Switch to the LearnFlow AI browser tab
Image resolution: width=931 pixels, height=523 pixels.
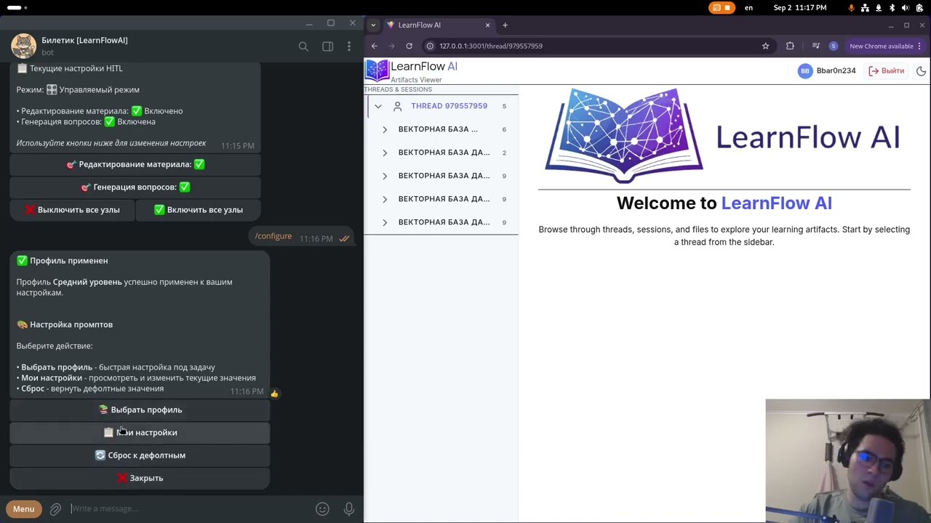click(x=439, y=25)
